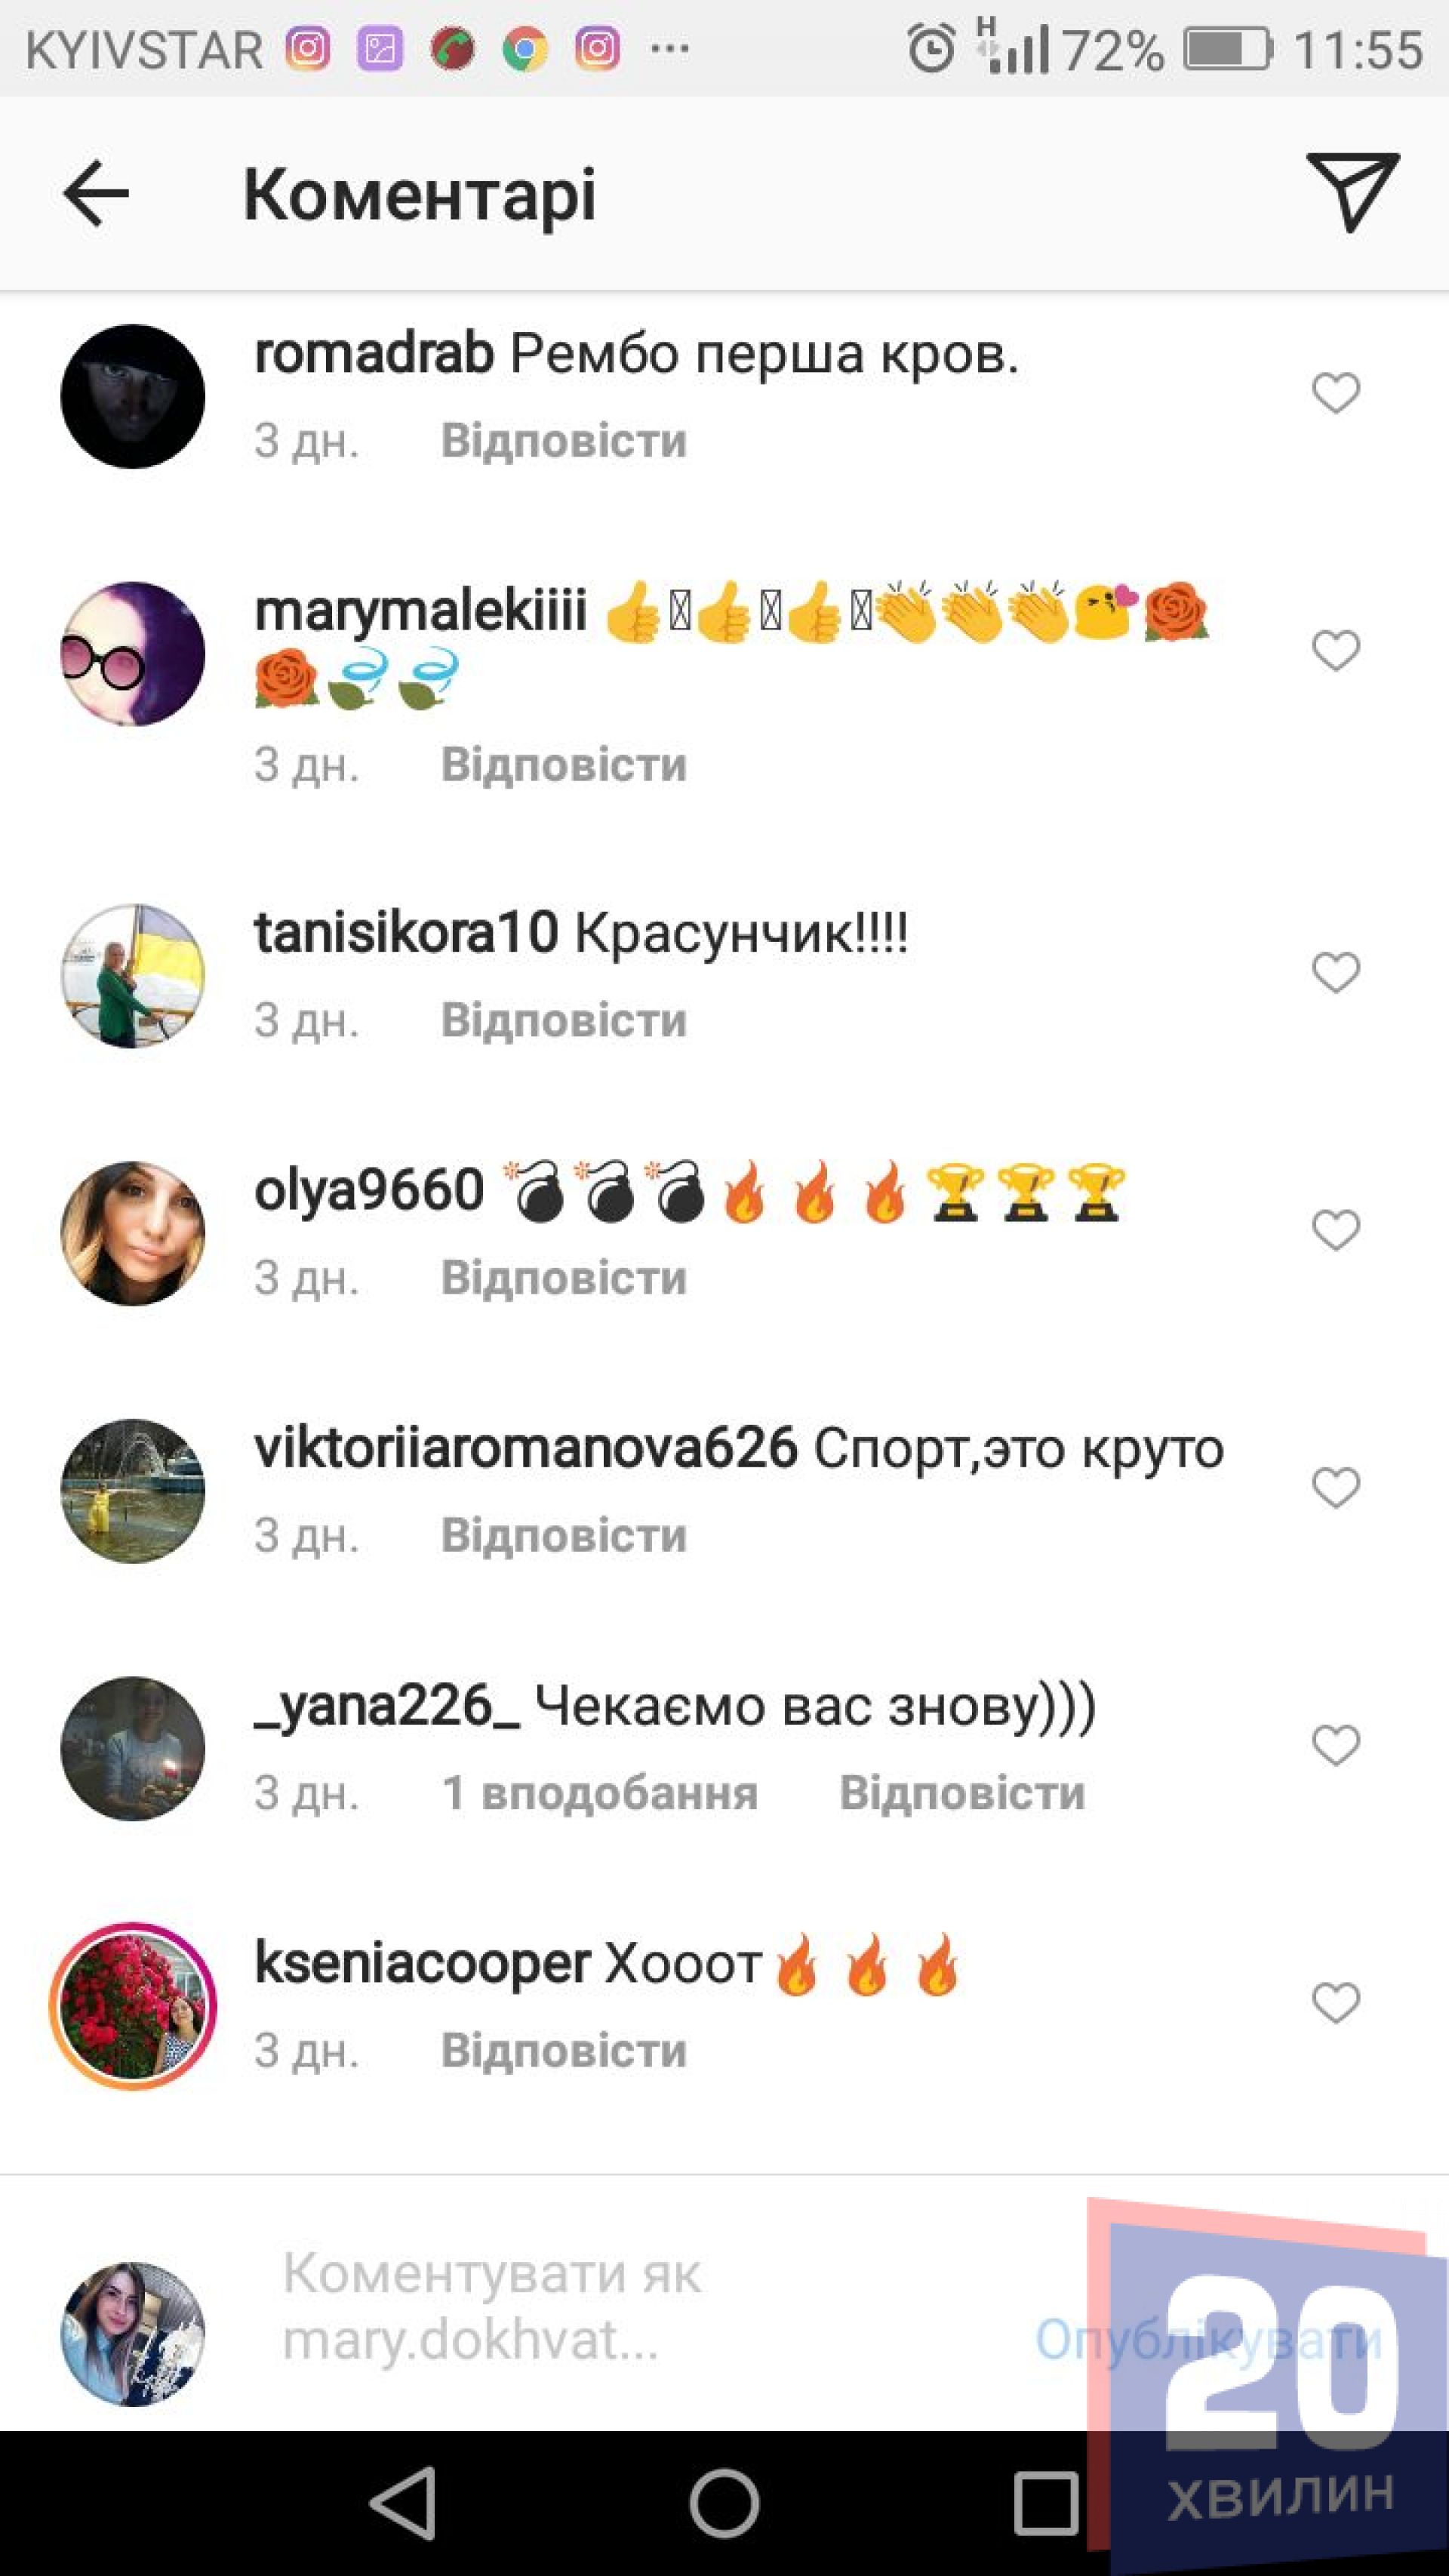Image resolution: width=1449 pixels, height=2576 pixels.
Task: Open olya9660 username profile link
Action: 369,1190
